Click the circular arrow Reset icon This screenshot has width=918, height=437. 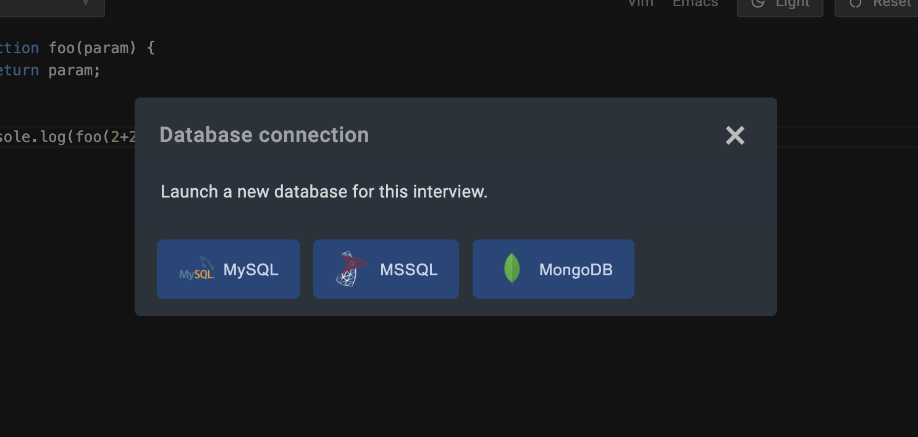click(x=856, y=3)
